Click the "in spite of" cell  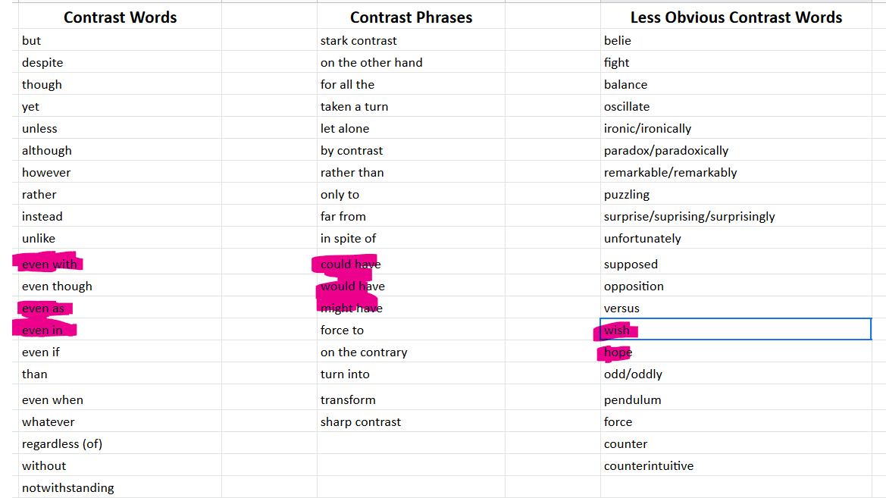coord(348,239)
